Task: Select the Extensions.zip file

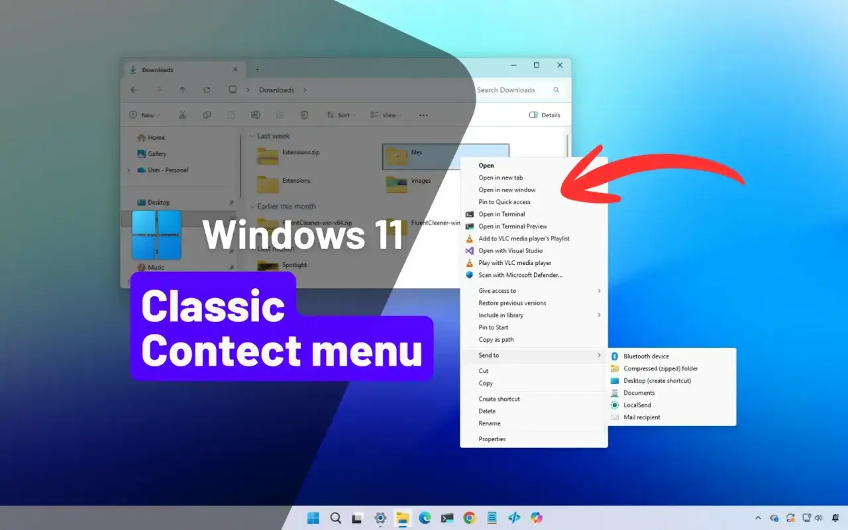Action: click(x=289, y=156)
